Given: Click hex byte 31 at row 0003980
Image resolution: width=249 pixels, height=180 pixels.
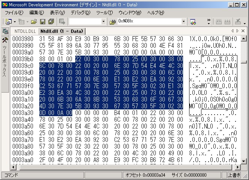Looking at the screenshot, I should (x=42, y=39).
